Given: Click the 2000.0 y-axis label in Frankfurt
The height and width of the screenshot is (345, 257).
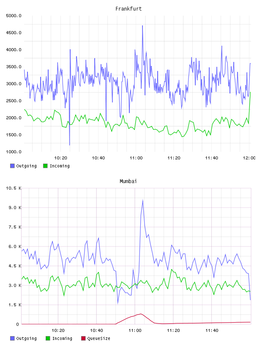Looking at the screenshot, I should [x=14, y=118].
